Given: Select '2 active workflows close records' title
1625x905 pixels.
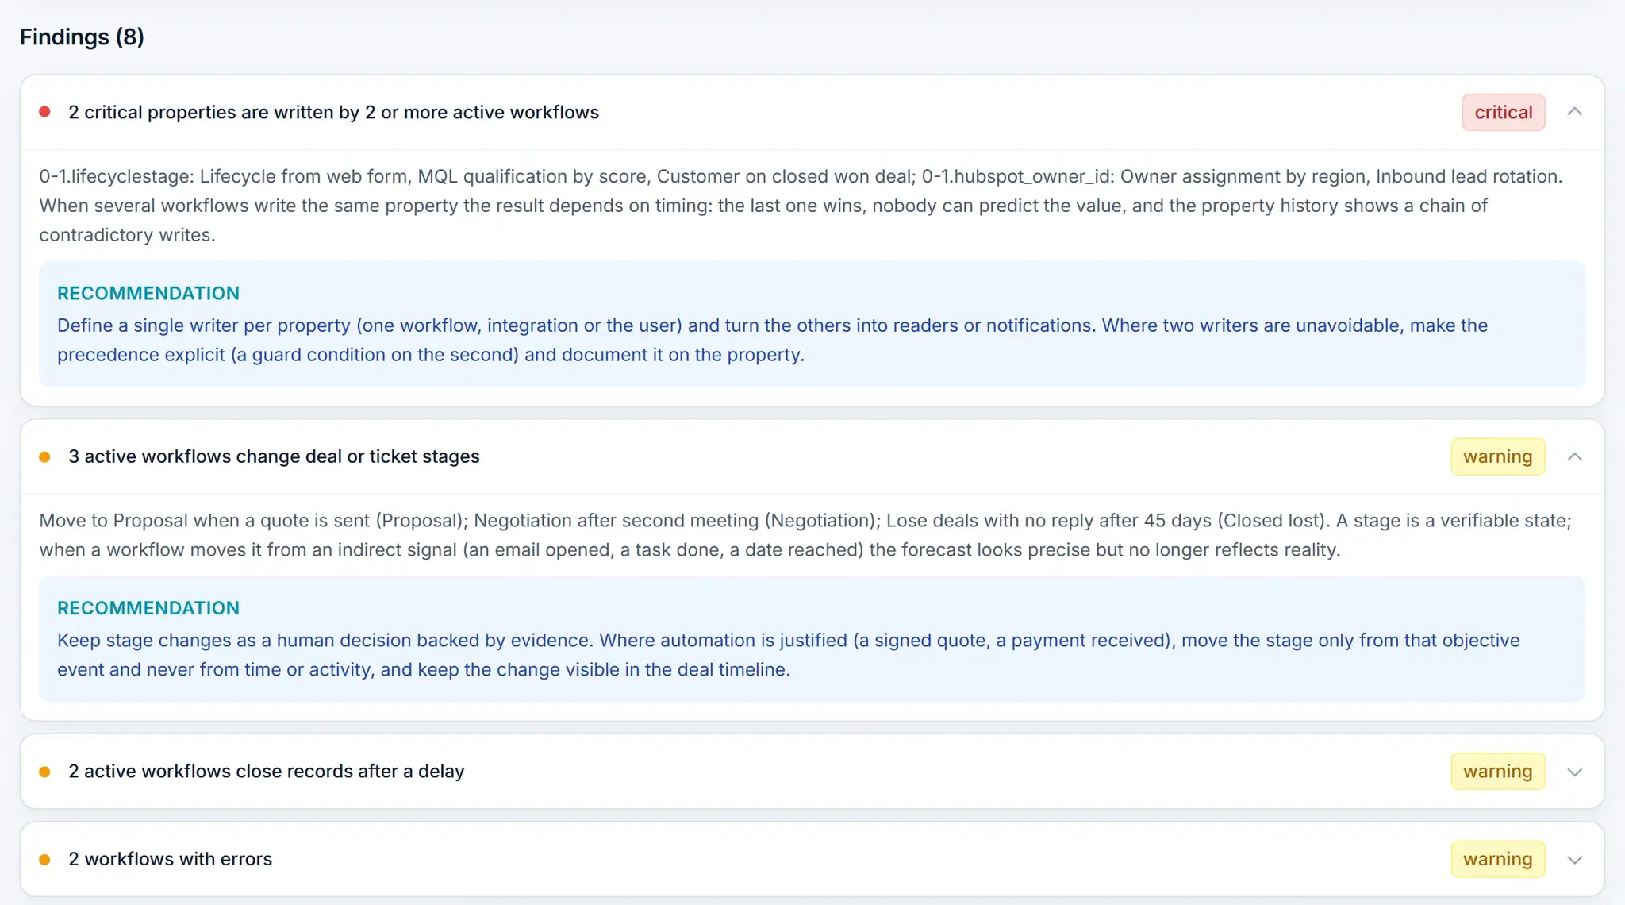Looking at the screenshot, I should [x=266, y=772].
